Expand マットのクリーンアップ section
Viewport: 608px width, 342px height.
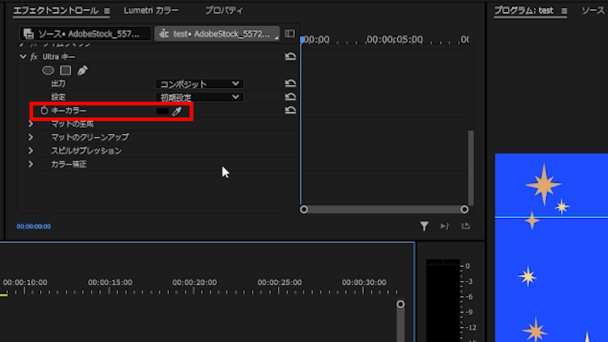(x=31, y=137)
